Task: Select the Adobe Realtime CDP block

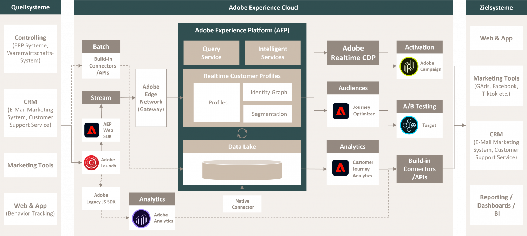Action: click(353, 53)
